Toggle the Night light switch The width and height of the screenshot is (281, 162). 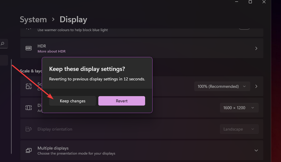(244, 28)
